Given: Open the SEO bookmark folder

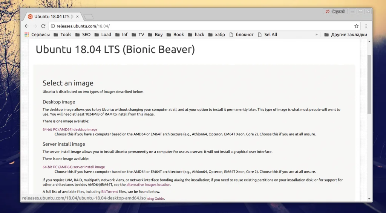Looking at the screenshot, I should pyautogui.click(x=83, y=35).
